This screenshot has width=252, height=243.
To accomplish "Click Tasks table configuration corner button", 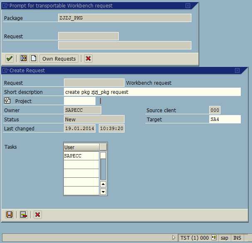I will [103, 147].
